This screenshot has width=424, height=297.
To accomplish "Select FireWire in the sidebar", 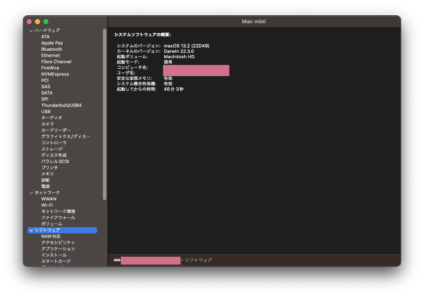I will click(50, 68).
